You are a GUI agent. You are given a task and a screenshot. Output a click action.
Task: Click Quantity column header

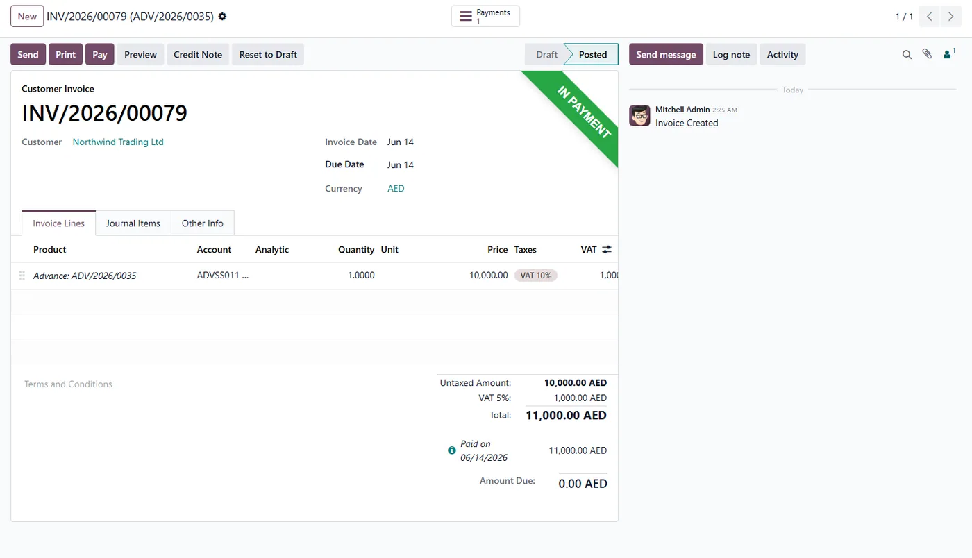(356, 249)
